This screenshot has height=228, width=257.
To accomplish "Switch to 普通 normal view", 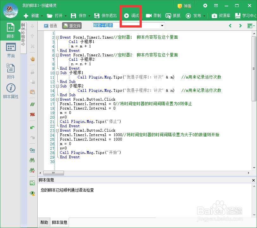I will click(51, 26).
